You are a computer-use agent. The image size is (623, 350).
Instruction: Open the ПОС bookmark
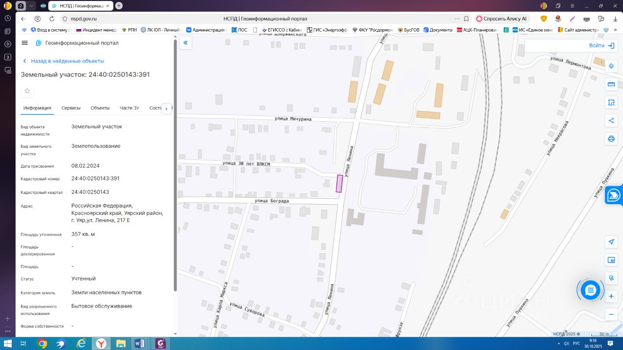click(x=239, y=30)
